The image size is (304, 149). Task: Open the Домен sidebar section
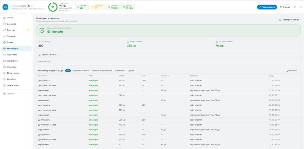pos(17,42)
